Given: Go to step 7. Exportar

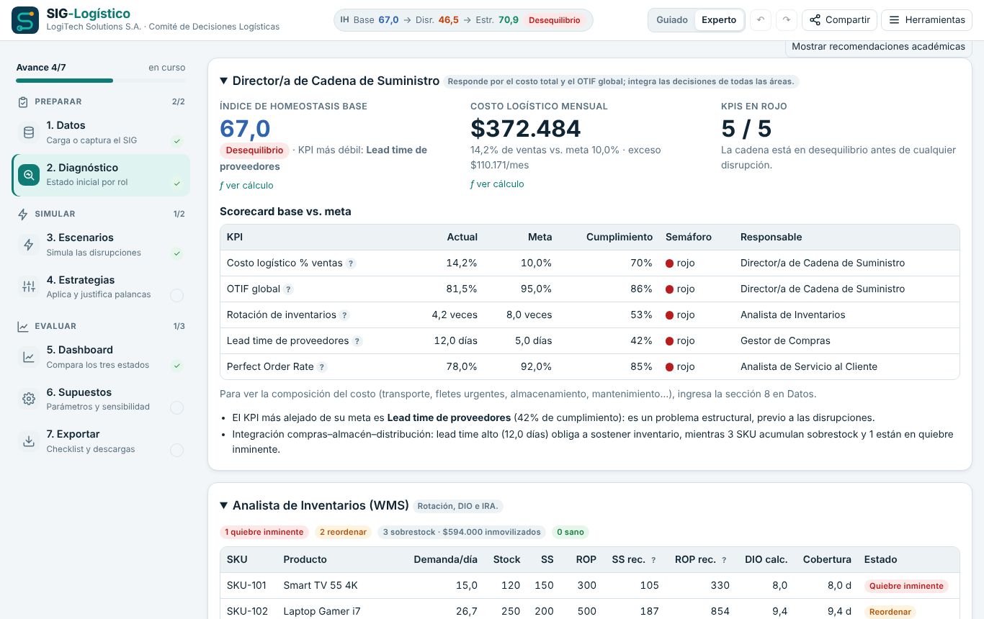Looking at the screenshot, I should [x=101, y=441].
